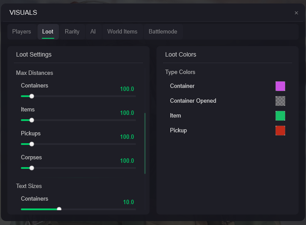
Task: Close the Visuals window
Action: (x=296, y=13)
